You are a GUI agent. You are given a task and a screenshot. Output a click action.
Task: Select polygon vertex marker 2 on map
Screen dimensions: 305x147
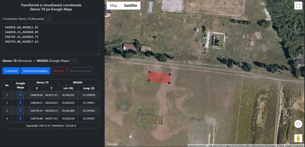[x=170, y=75]
